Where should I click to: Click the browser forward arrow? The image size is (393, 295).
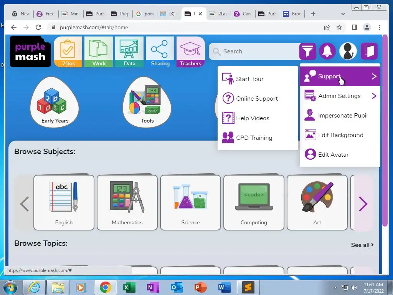[26, 27]
